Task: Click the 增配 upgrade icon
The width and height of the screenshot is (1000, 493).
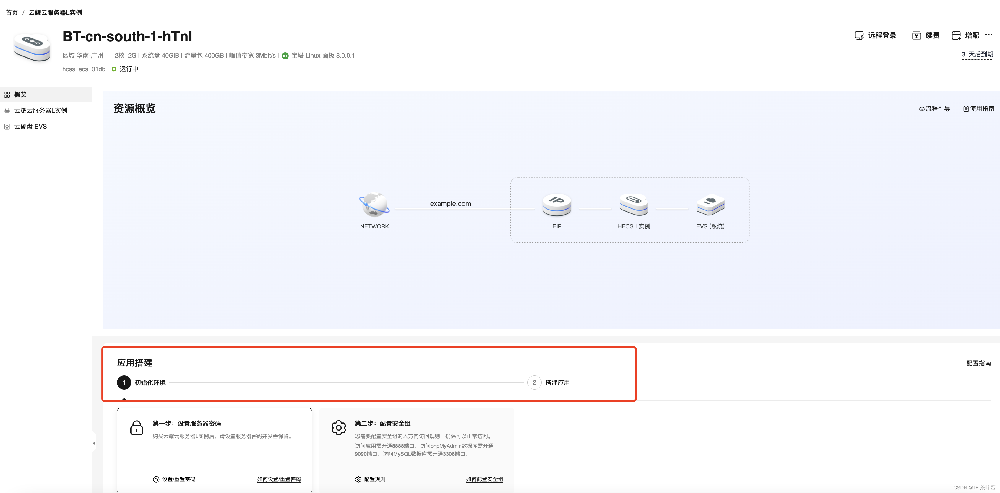Action: tap(956, 35)
